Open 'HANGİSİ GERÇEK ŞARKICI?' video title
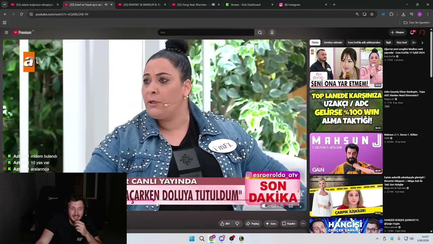Viewport: 433px width, 244px height. tap(402, 222)
